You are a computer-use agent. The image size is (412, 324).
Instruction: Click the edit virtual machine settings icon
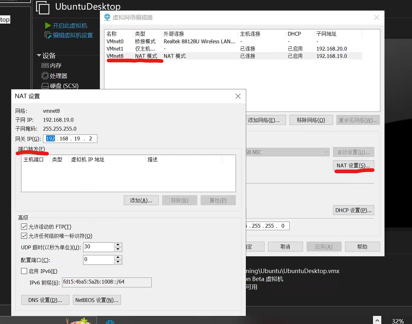pos(48,35)
